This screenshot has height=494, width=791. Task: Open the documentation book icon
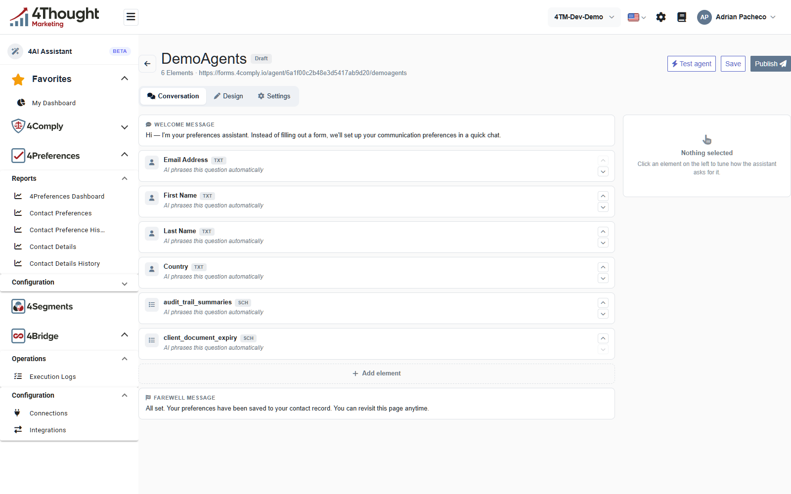[x=682, y=17]
